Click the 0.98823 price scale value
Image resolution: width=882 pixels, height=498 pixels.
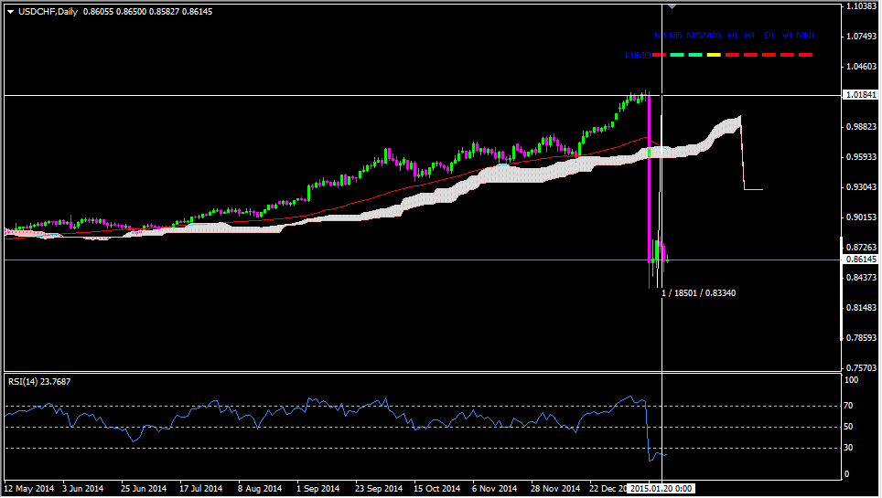tap(861, 127)
